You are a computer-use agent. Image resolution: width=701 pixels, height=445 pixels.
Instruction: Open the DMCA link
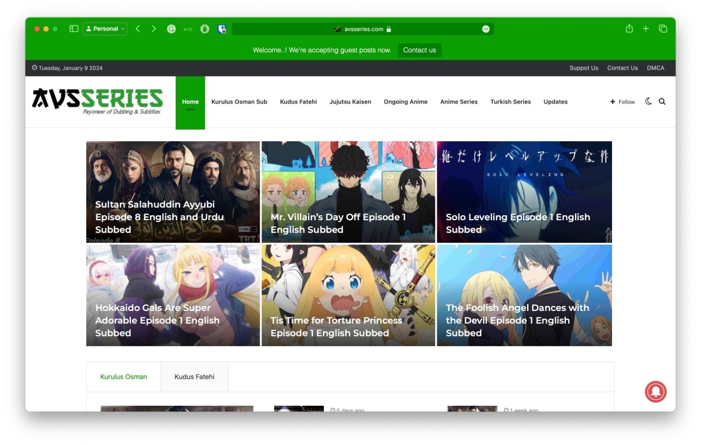pos(655,67)
